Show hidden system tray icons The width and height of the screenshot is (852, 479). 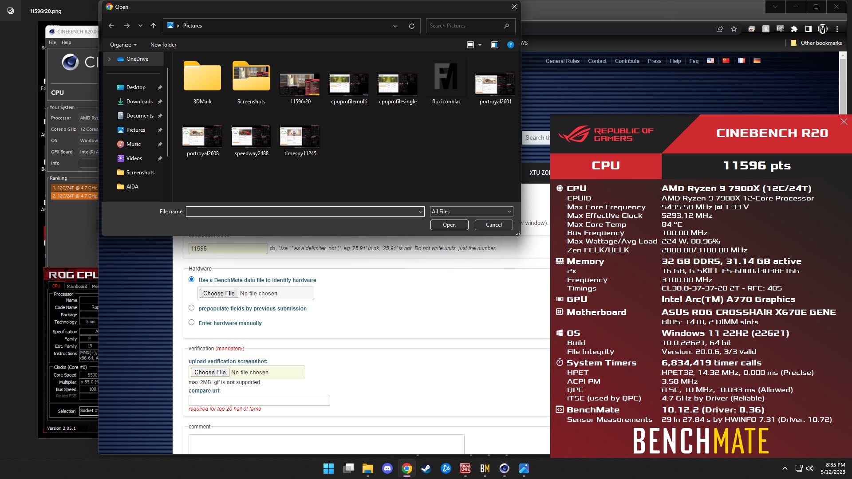tap(785, 468)
